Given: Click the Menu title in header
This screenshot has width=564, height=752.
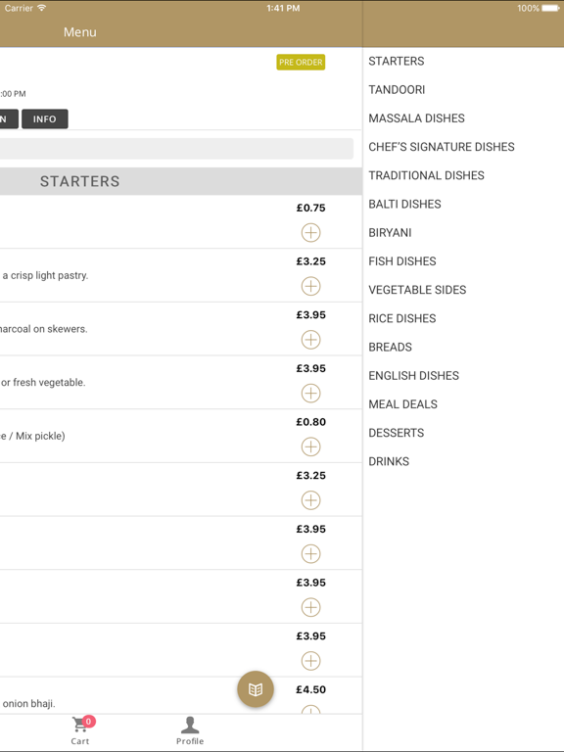Looking at the screenshot, I should [x=80, y=32].
